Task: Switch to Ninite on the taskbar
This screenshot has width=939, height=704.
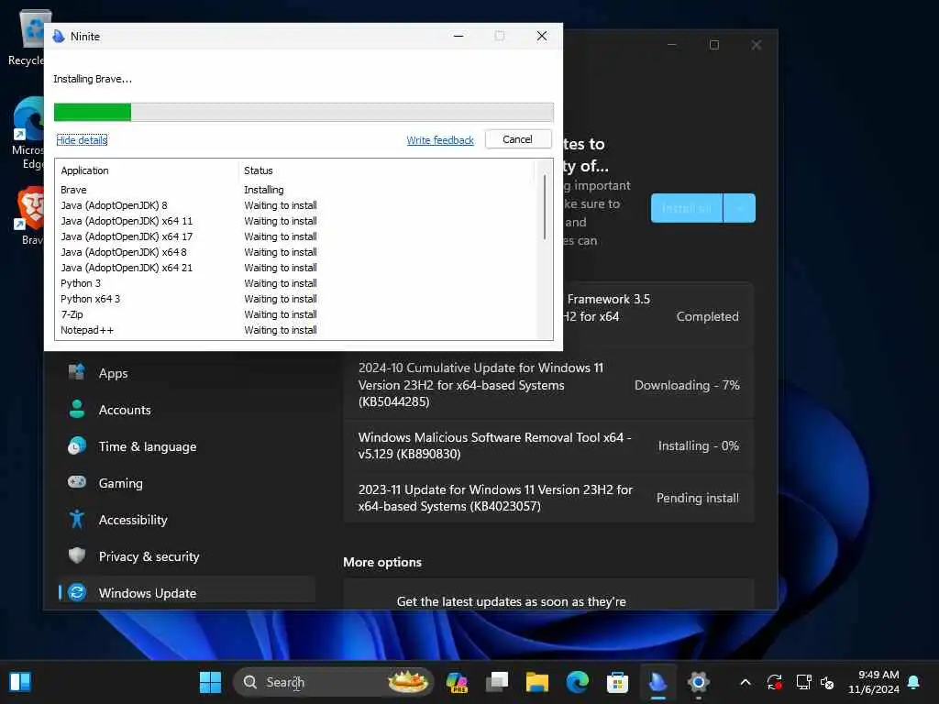Action: (657, 682)
